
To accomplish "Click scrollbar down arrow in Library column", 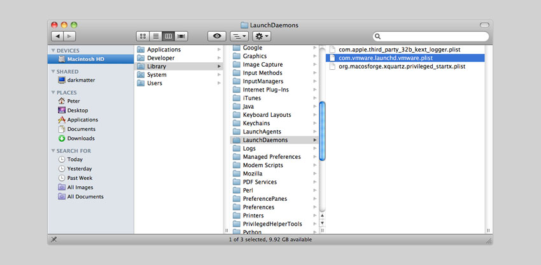I will 322,223.
